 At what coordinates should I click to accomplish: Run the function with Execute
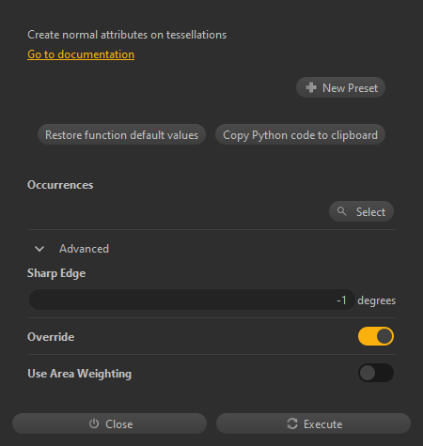313,423
